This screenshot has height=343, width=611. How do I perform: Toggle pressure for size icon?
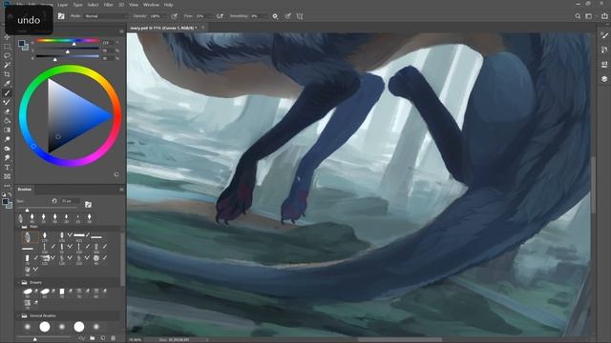pos(288,16)
